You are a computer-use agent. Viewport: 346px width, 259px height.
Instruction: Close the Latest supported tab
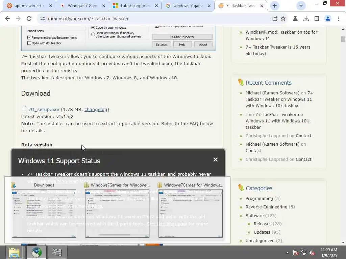tap(156, 6)
